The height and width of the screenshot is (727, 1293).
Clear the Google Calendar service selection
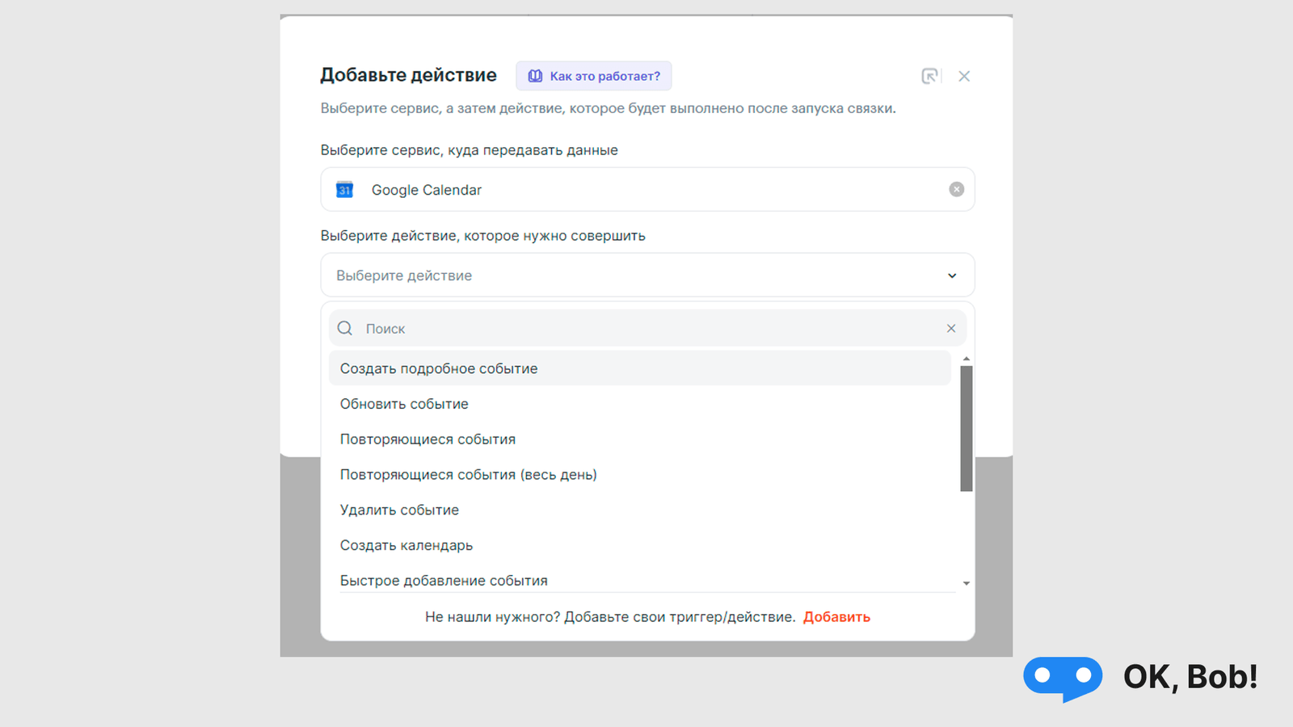[x=956, y=188]
